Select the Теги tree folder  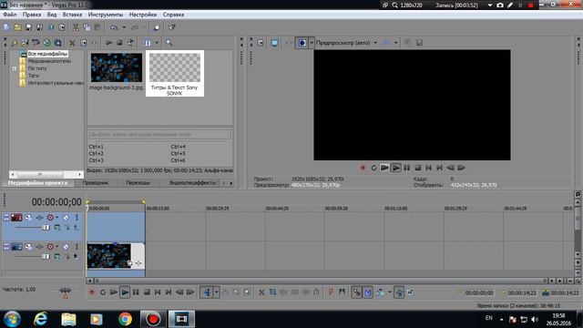coord(33,76)
